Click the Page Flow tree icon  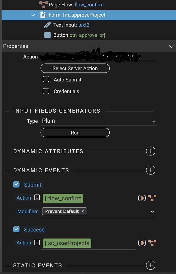pyautogui.click(x=43, y=5)
